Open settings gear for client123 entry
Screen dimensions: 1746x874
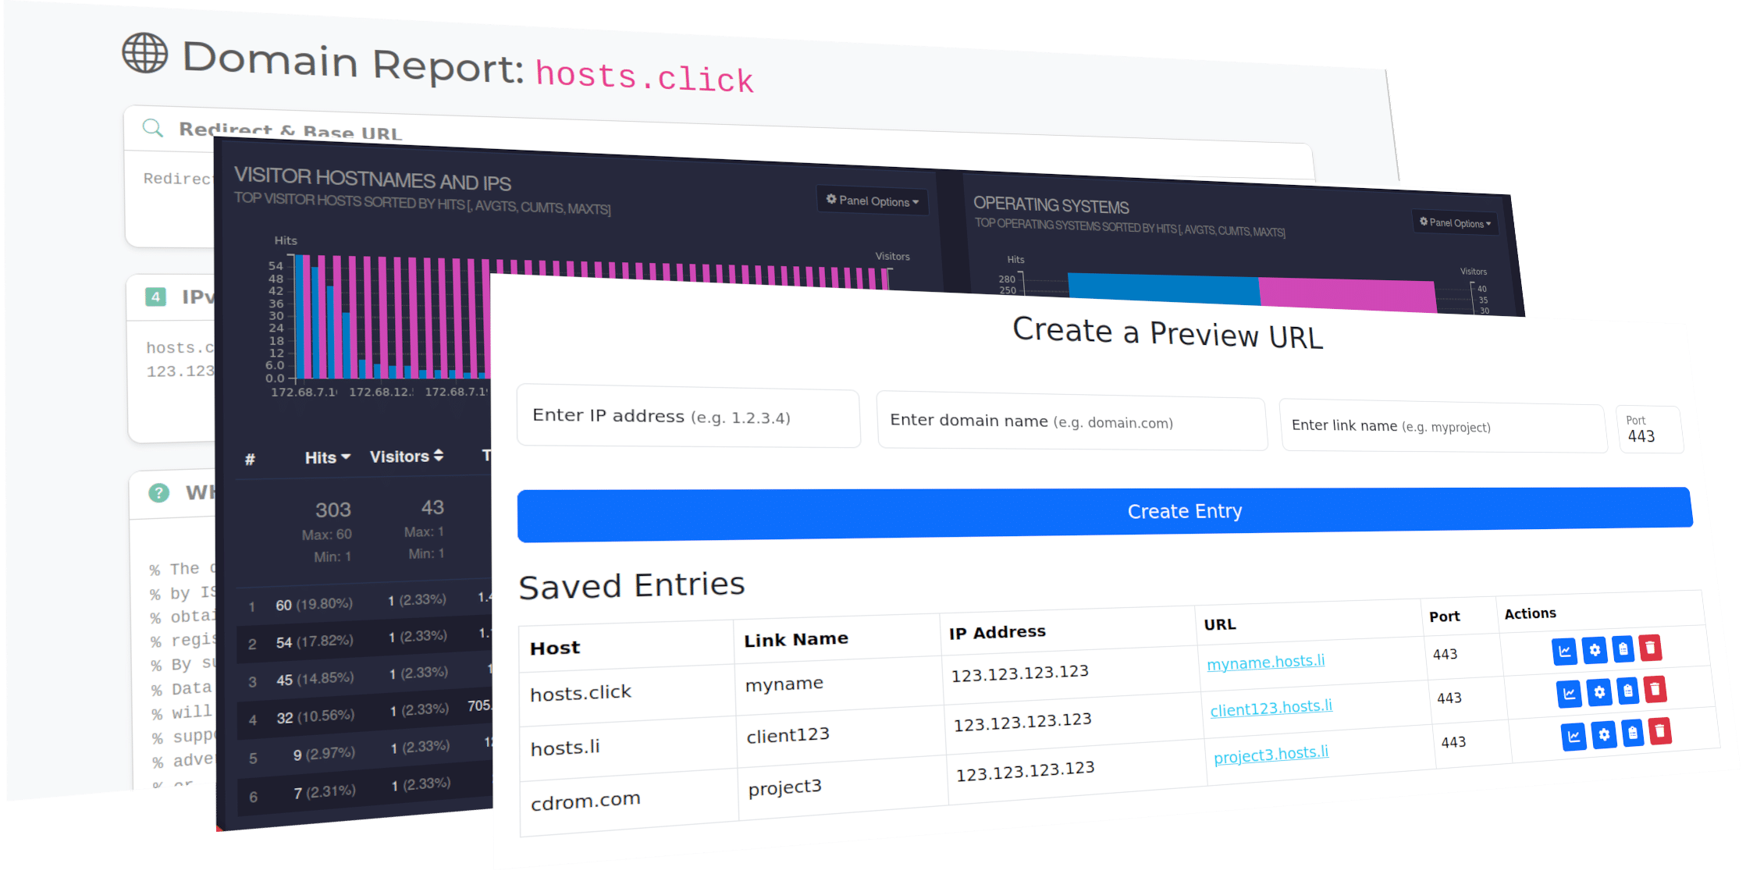(1599, 691)
